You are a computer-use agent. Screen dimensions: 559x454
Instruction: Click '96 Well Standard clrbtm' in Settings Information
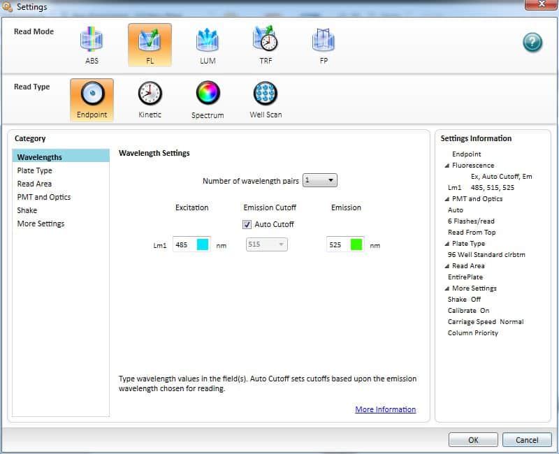coord(486,254)
